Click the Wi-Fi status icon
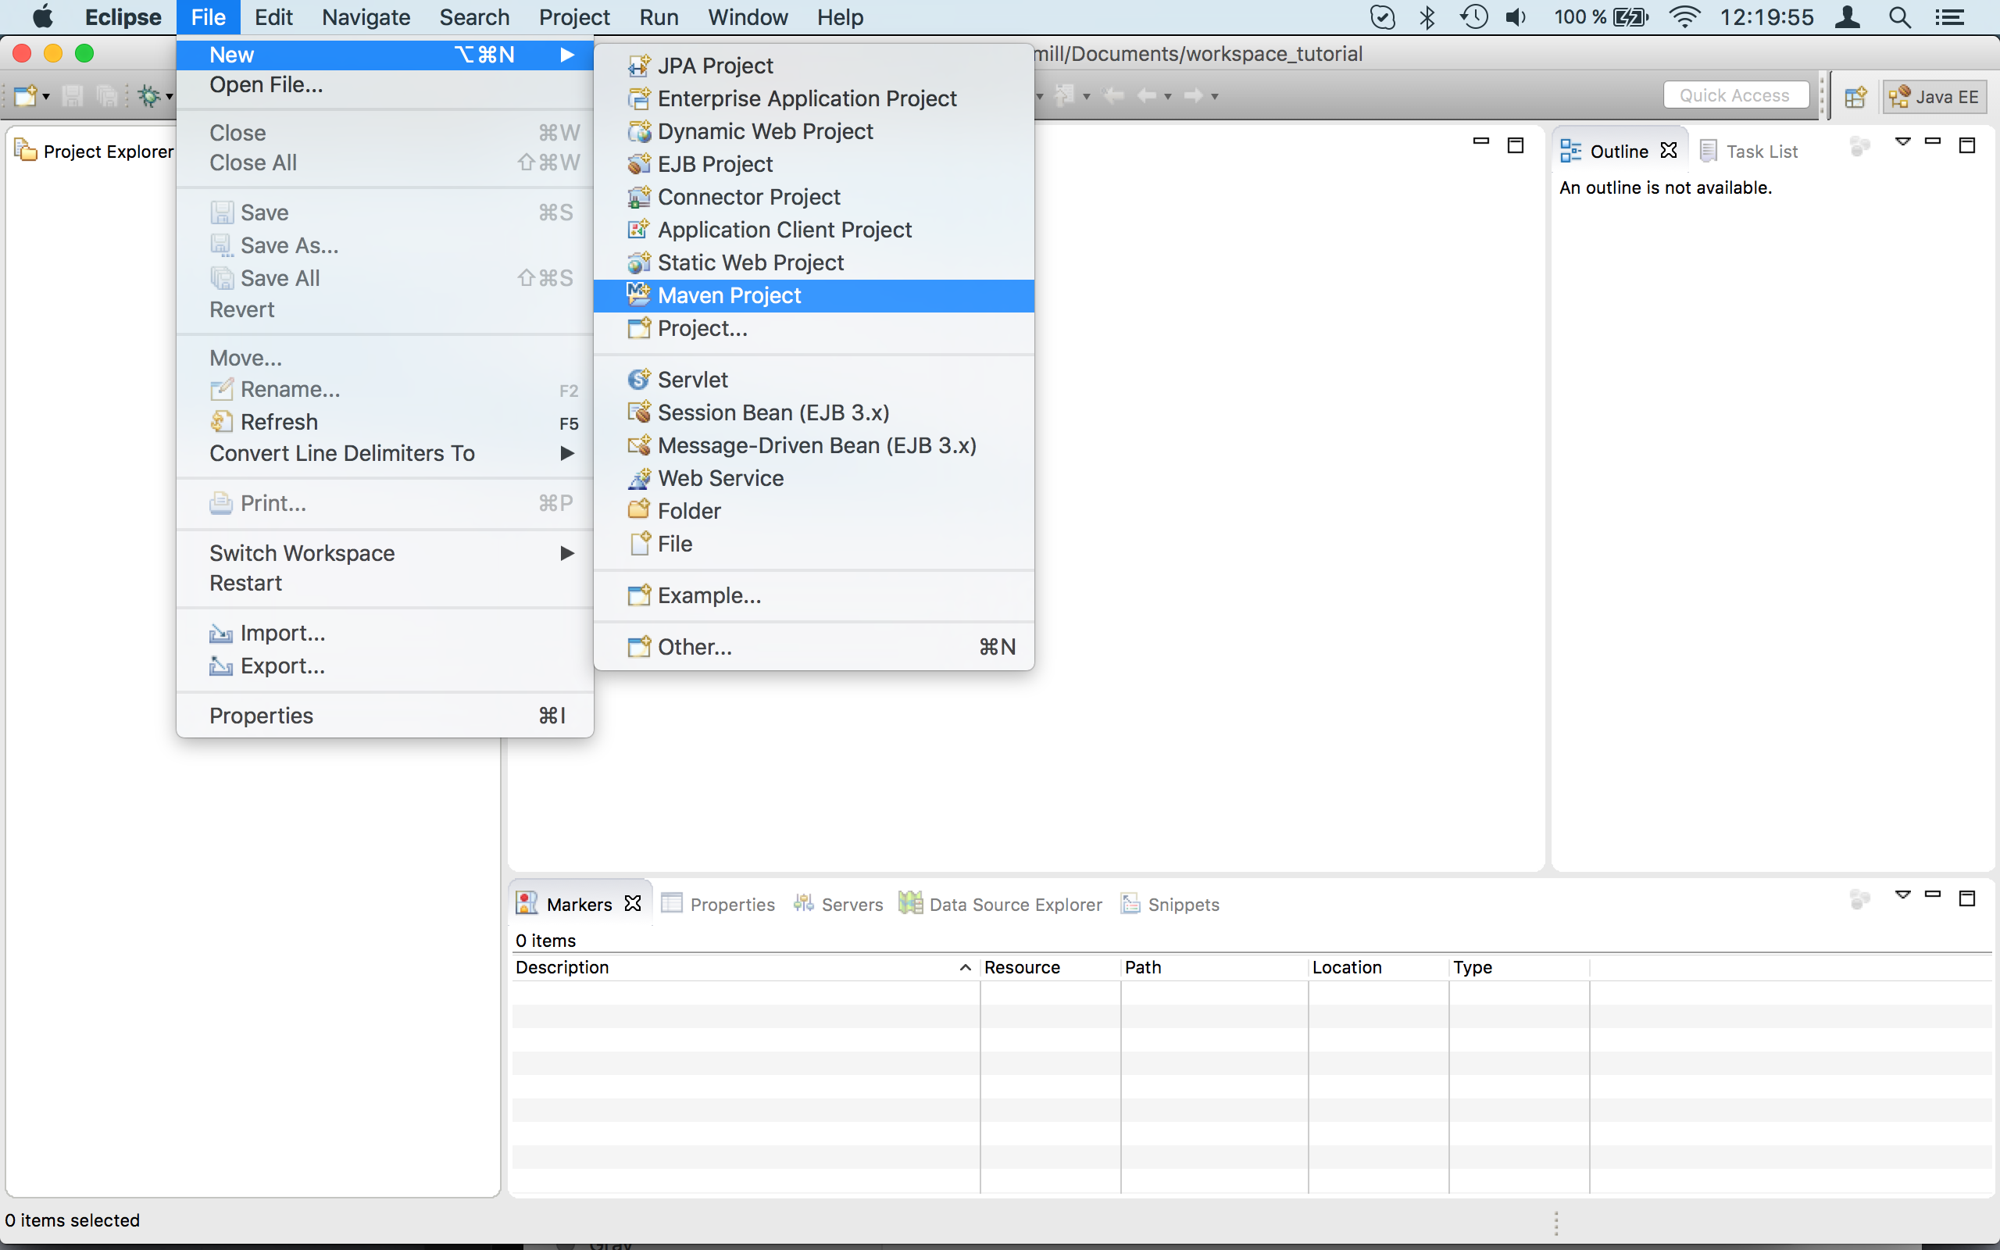 1684,17
